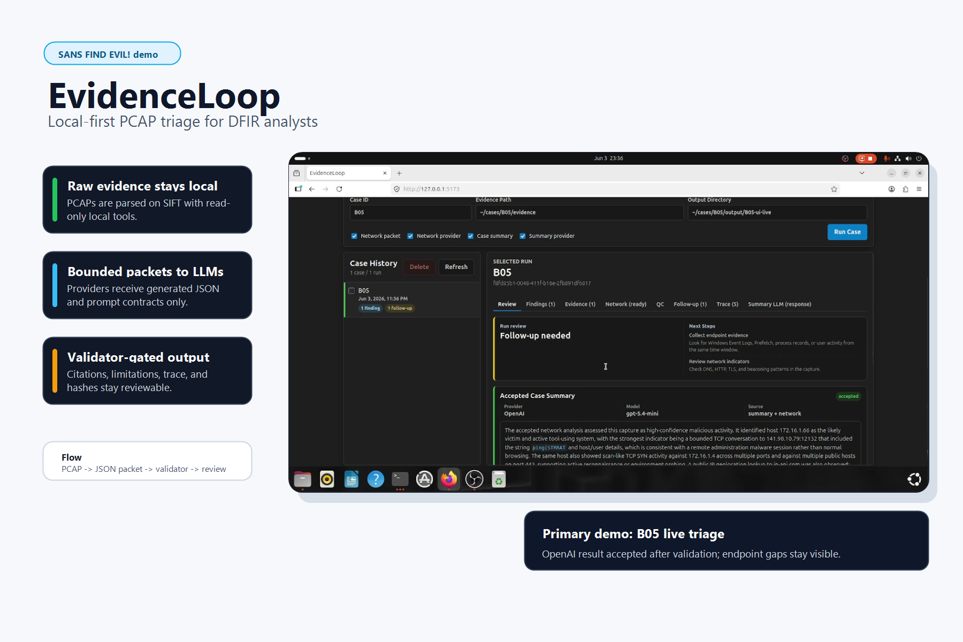The width and height of the screenshot is (963, 642).
Task: Select the QC tab
Action: click(660, 304)
